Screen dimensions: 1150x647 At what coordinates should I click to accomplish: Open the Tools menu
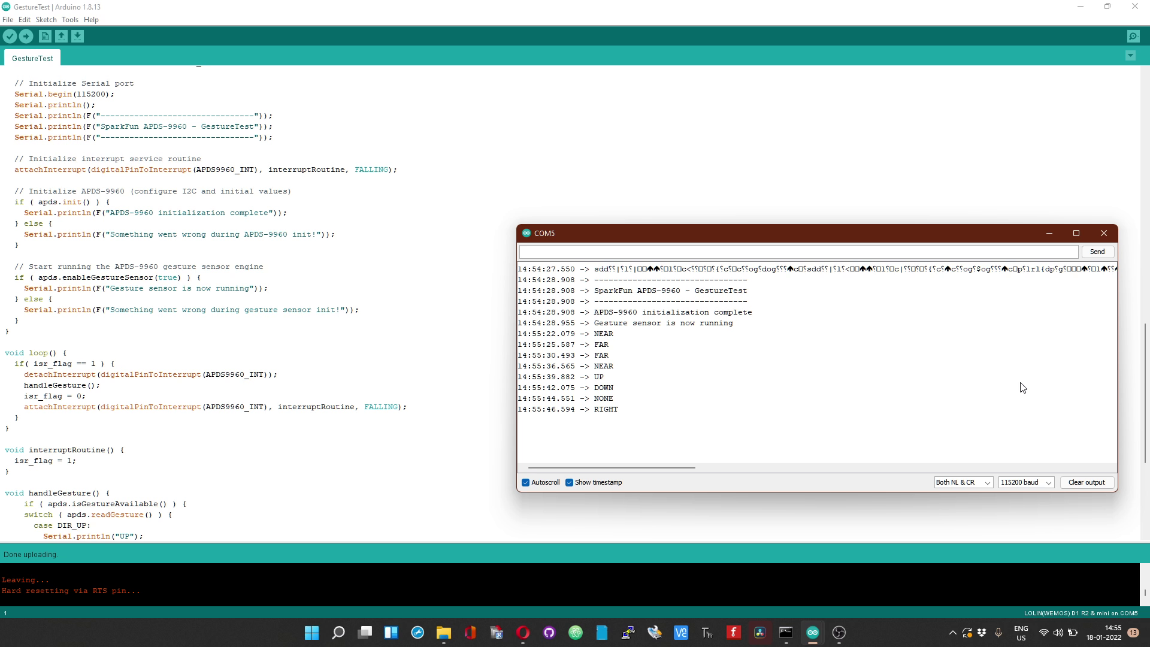coord(70,20)
